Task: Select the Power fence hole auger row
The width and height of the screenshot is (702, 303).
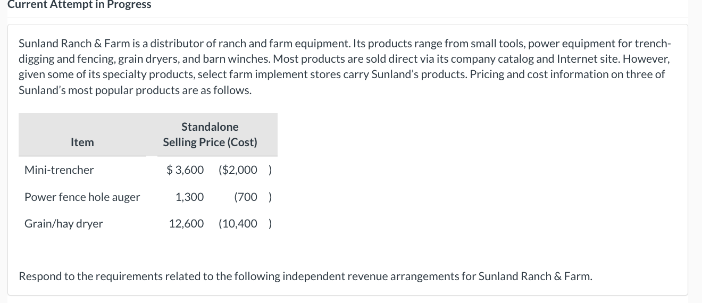Action: pyautogui.click(x=82, y=197)
